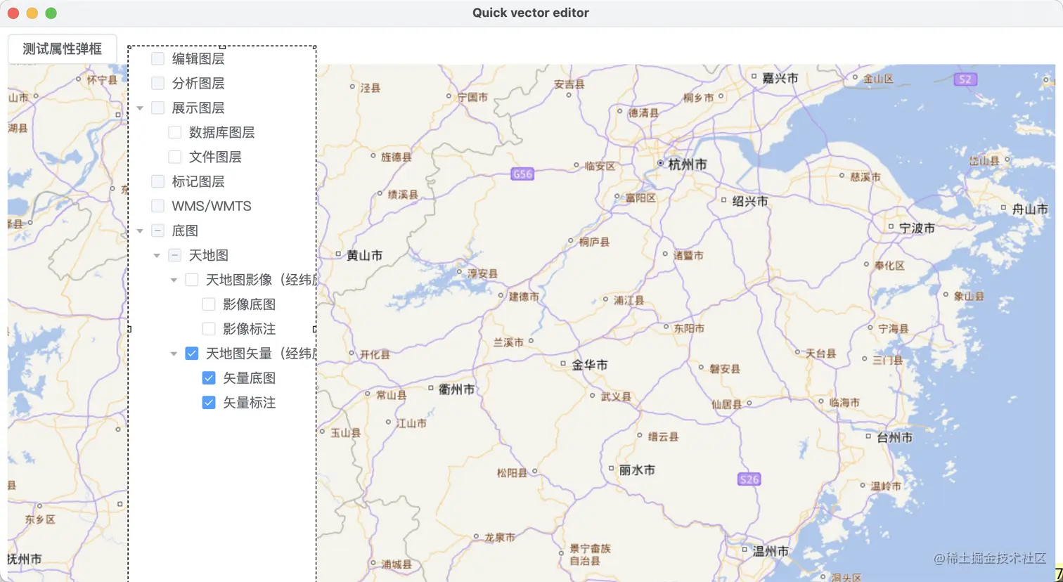This screenshot has height=582, width=1063.
Task: Collapse the 展示图层 tree node
Action: coord(140,108)
